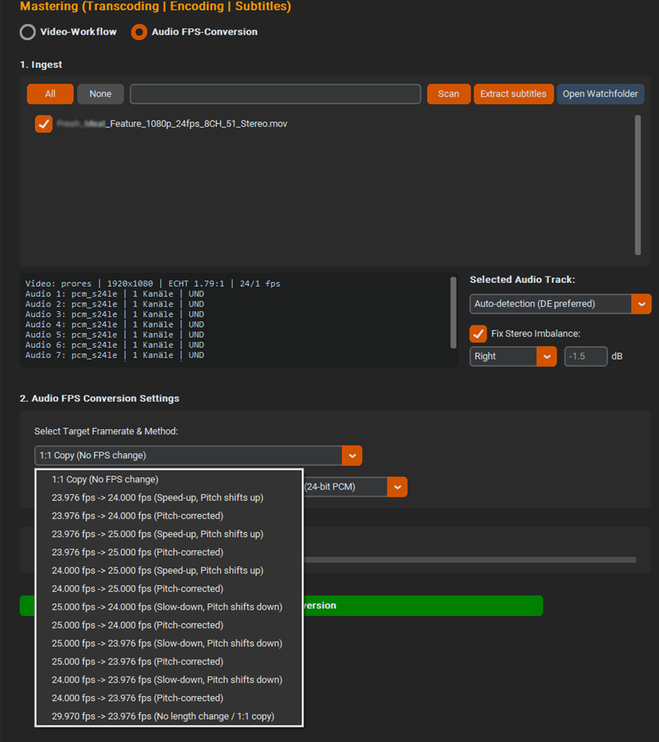Screen dimensions: 659x742
Task: Open the 24-bit PCM format dropdown
Action: coord(355,487)
